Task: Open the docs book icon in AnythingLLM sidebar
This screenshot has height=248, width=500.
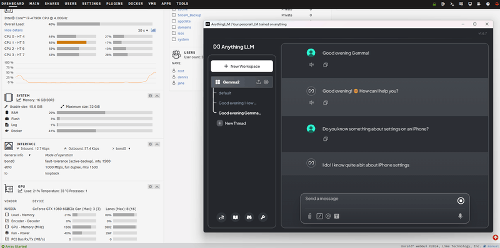Action: pos(235,217)
